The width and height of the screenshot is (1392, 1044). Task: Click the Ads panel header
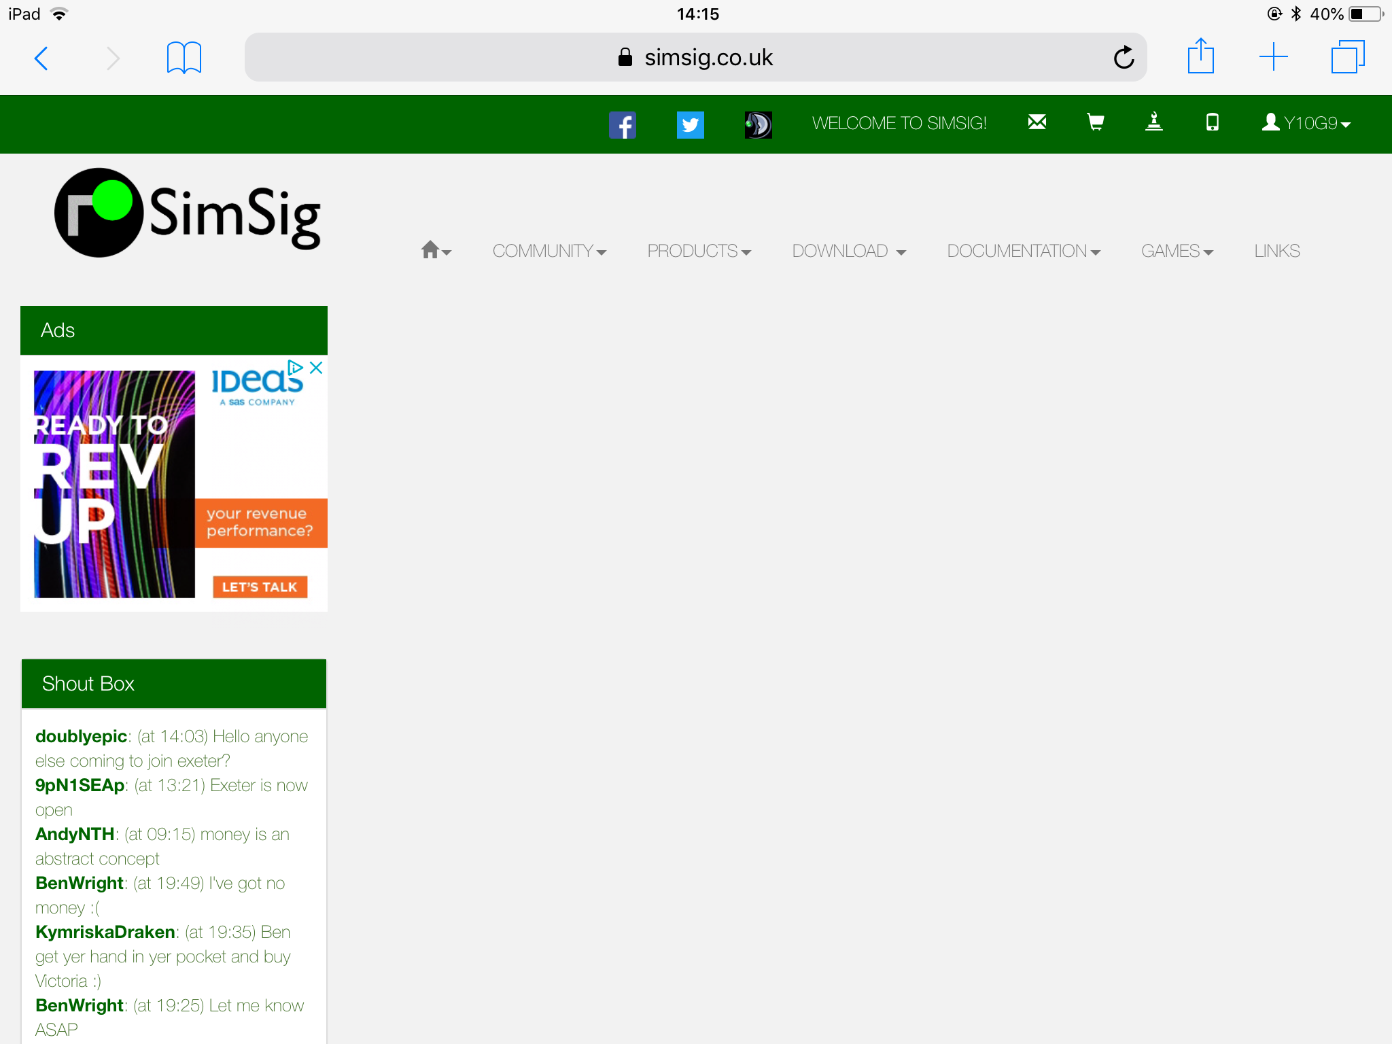point(174,330)
